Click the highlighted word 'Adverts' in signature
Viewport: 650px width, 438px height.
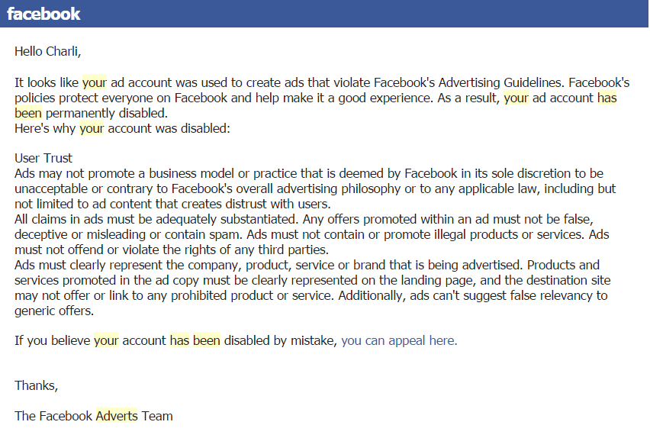click(x=117, y=416)
